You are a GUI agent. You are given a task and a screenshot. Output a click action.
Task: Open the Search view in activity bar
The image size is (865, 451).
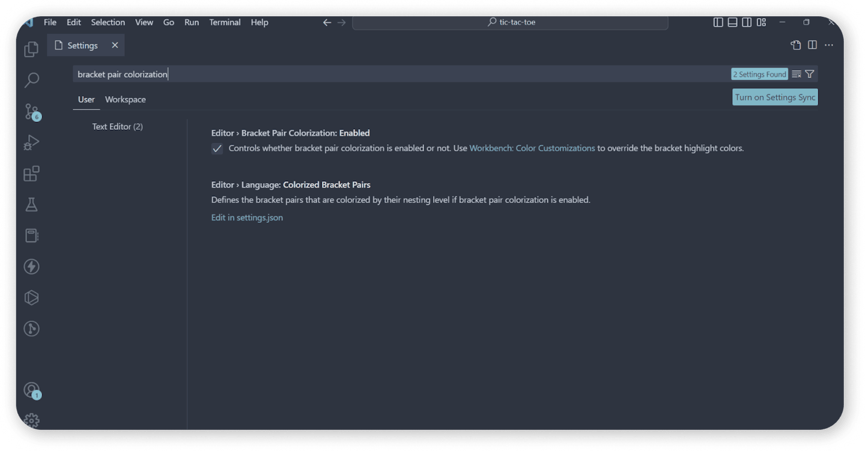(x=31, y=80)
